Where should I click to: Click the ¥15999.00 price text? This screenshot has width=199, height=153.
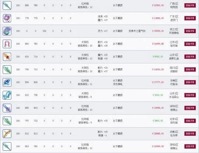[x=158, y=108]
